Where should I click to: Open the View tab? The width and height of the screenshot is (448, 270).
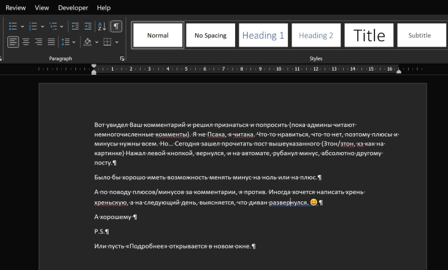pyautogui.click(x=42, y=8)
